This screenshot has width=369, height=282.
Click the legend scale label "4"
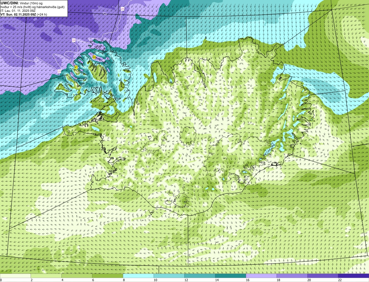pos(62,280)
